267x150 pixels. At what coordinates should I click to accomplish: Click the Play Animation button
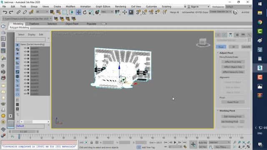coord(175,142)
